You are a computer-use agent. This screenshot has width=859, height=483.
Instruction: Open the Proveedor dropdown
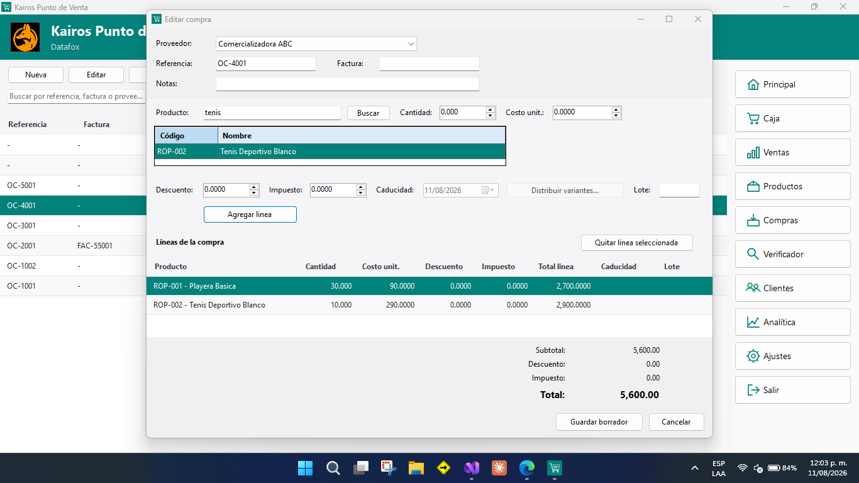click(411, 44)
